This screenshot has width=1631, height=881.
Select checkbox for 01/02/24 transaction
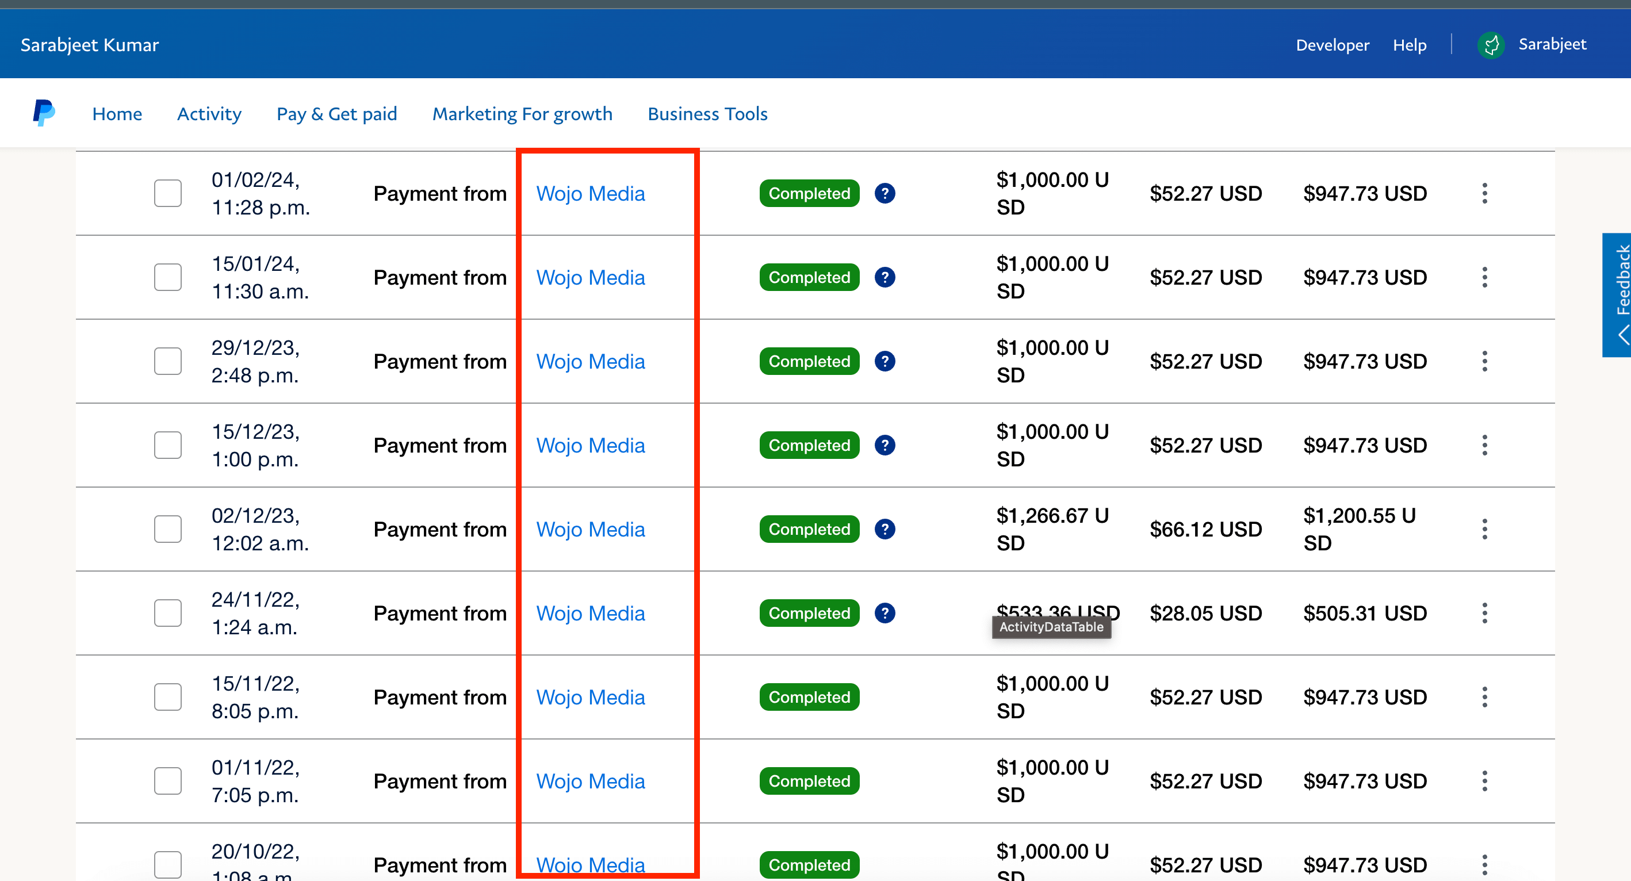pyautogui.click(x=168, y=194)
